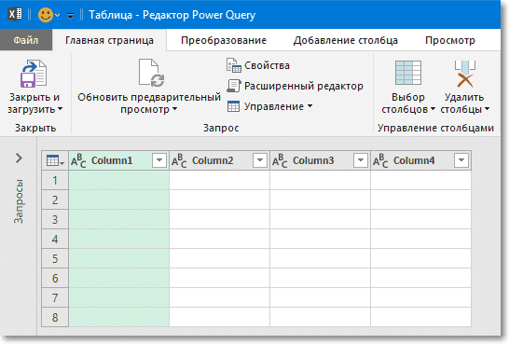Select row number 7
The image size is (509, 344).
(55, 297)
